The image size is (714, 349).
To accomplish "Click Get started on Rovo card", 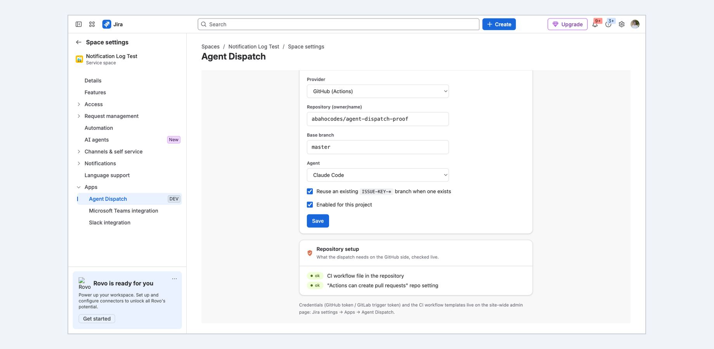I will [x=97, y=319].
